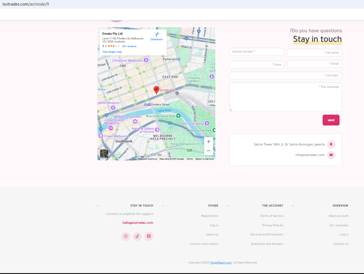
Task: Click the map zoom in plus button
Action: 209,142
